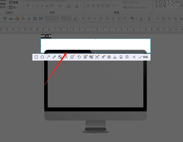Viewport: 183px width, 142px height.
Task: Select the mosaic blur tool
Action: pos(60,57)
